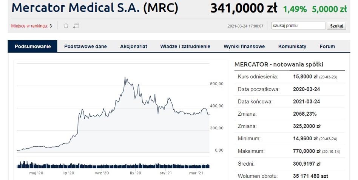The width and height of the screenshot is (358, 180).
Task: Open the Forum tab
Action: 327,47
